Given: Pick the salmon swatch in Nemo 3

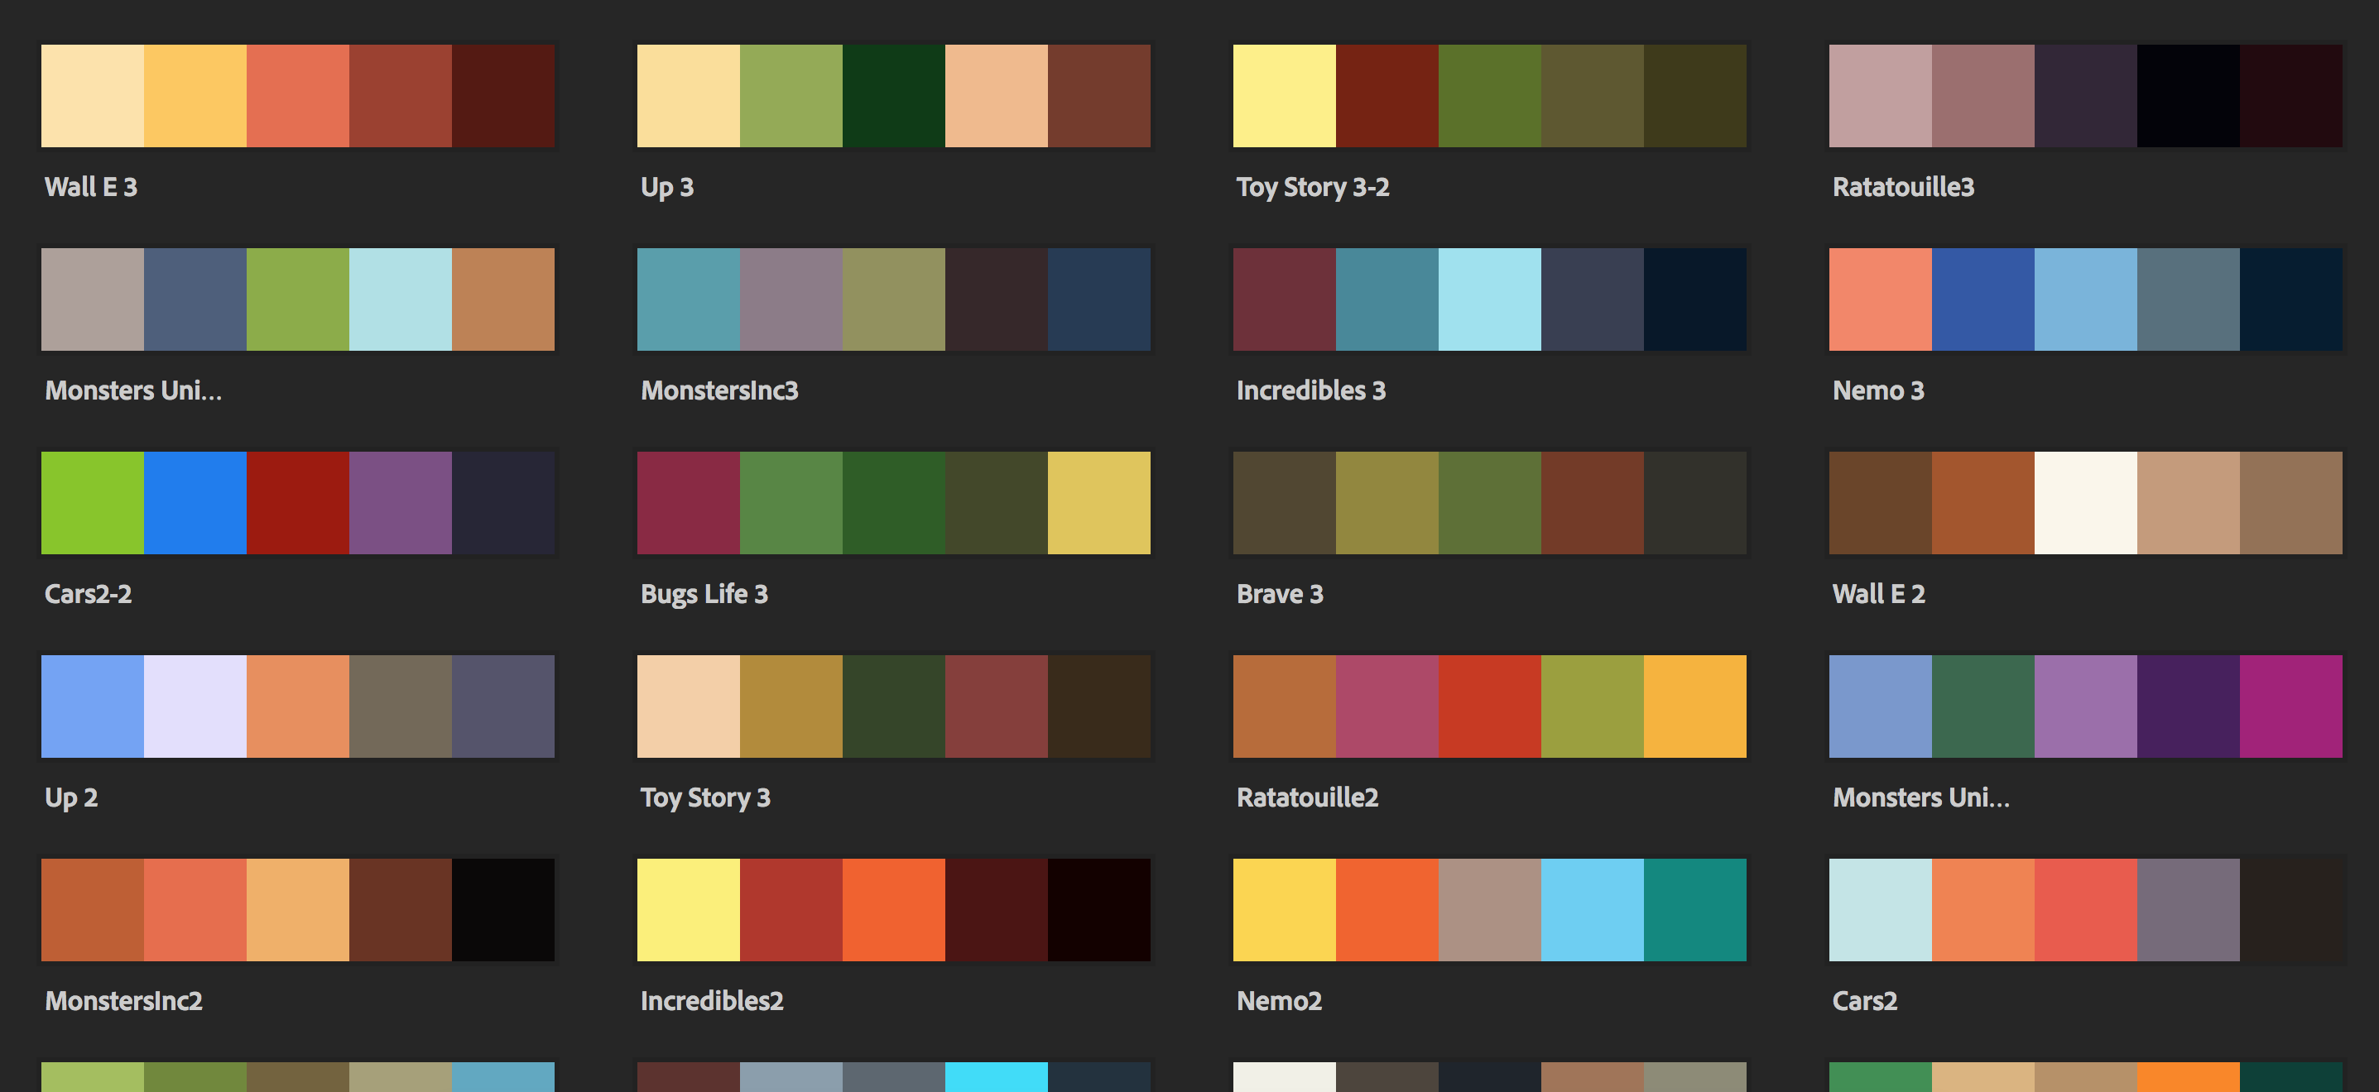Looking at the screenshot, I should tap(1881, 299).
